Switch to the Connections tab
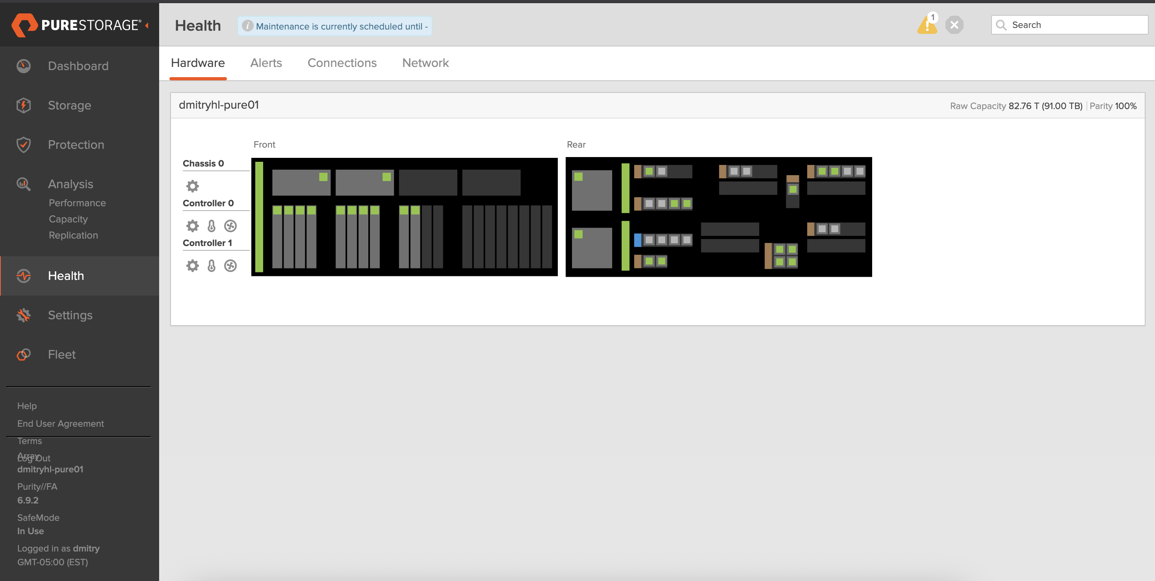1155x581 pixels. click(x=342, y=63)
